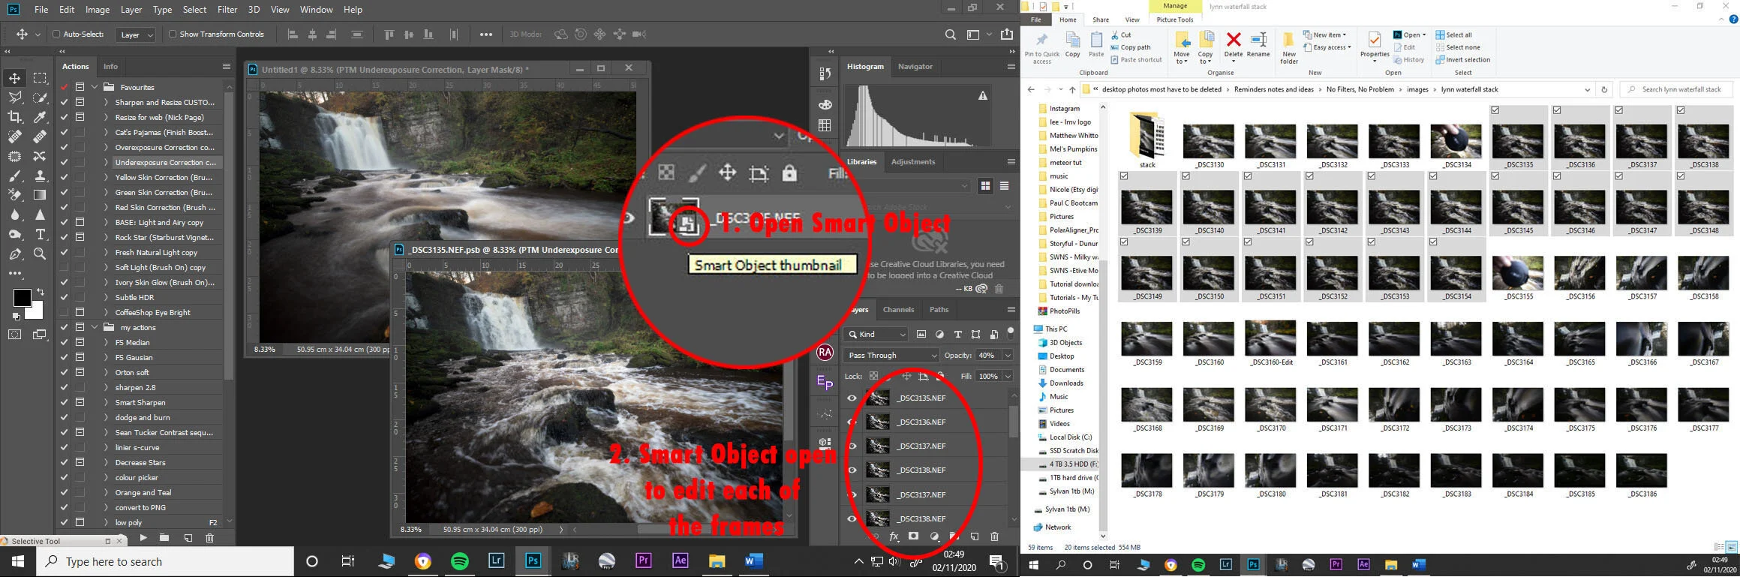Click New folder in Explorer ribbon
1740x577 pixels.
pos(1288,47)
